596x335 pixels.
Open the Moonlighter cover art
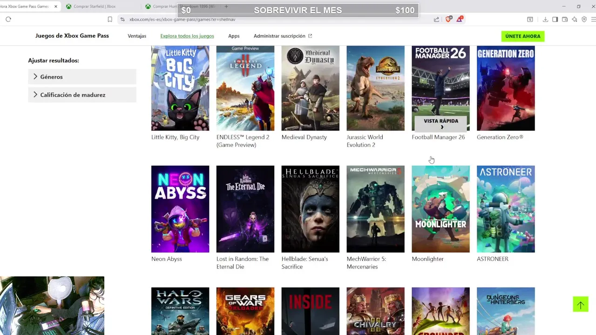click(441, 209)
